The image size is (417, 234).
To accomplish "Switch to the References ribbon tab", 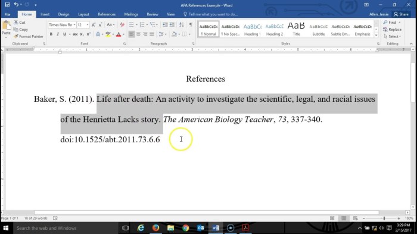I will 107,14.
